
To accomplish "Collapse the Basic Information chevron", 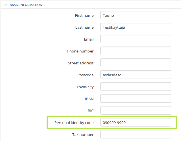I will pyautogui.click(x=6, y=5).
